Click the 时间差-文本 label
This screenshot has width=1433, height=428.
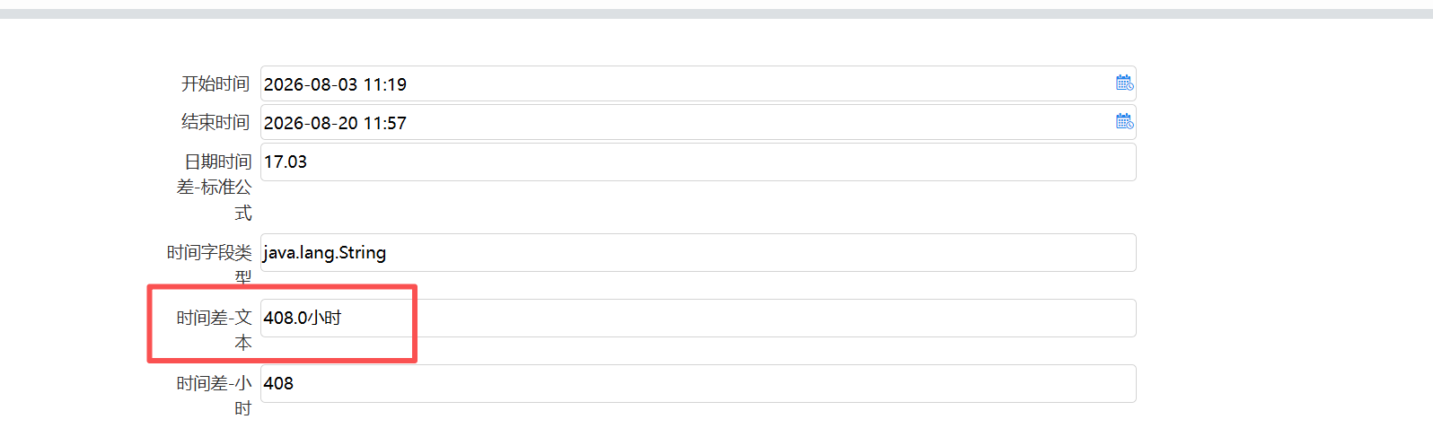(215, 330)
